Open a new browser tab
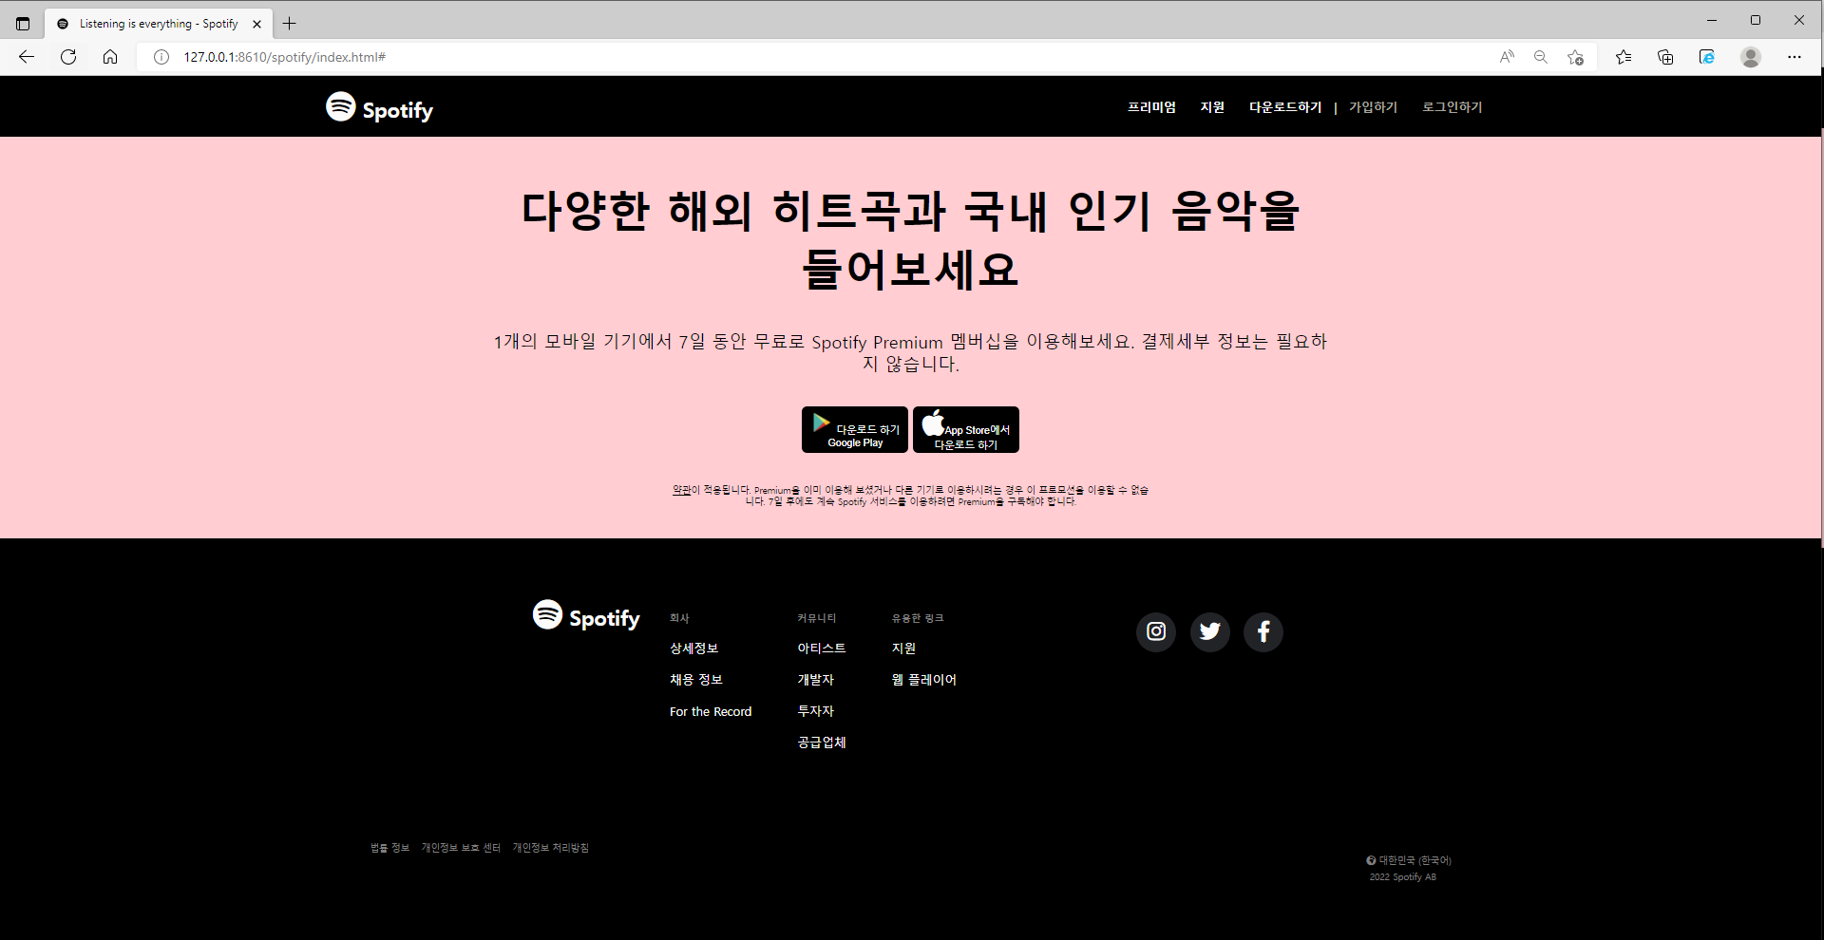The height and width of the screenshot is (940, 1824). (x=290, y=24)
